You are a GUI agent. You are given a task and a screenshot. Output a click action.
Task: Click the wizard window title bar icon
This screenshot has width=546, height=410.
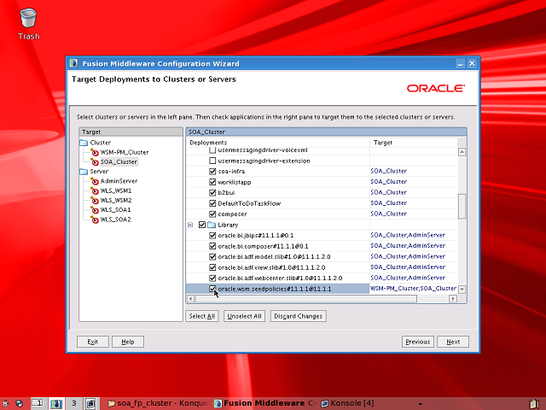pos(73,63)
